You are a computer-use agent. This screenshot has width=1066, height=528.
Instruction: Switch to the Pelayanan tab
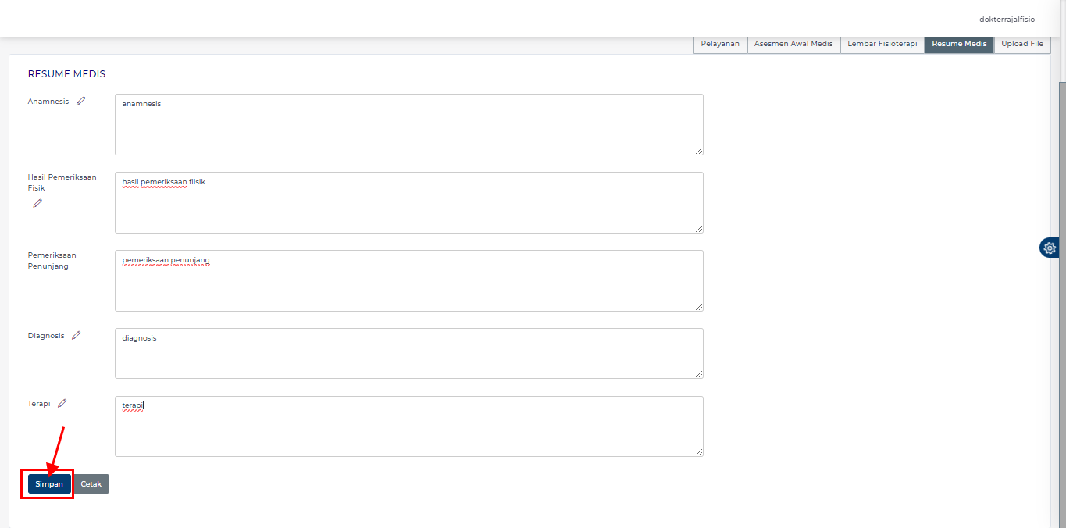tap(720, 44)
